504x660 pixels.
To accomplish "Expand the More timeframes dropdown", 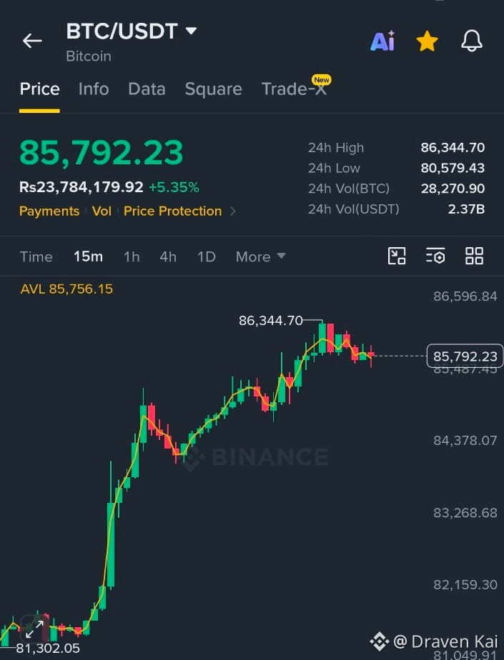I will point(261,256).
